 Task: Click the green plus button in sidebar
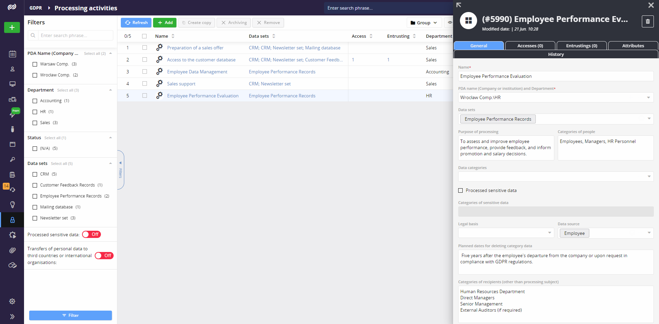coord(12,27)
